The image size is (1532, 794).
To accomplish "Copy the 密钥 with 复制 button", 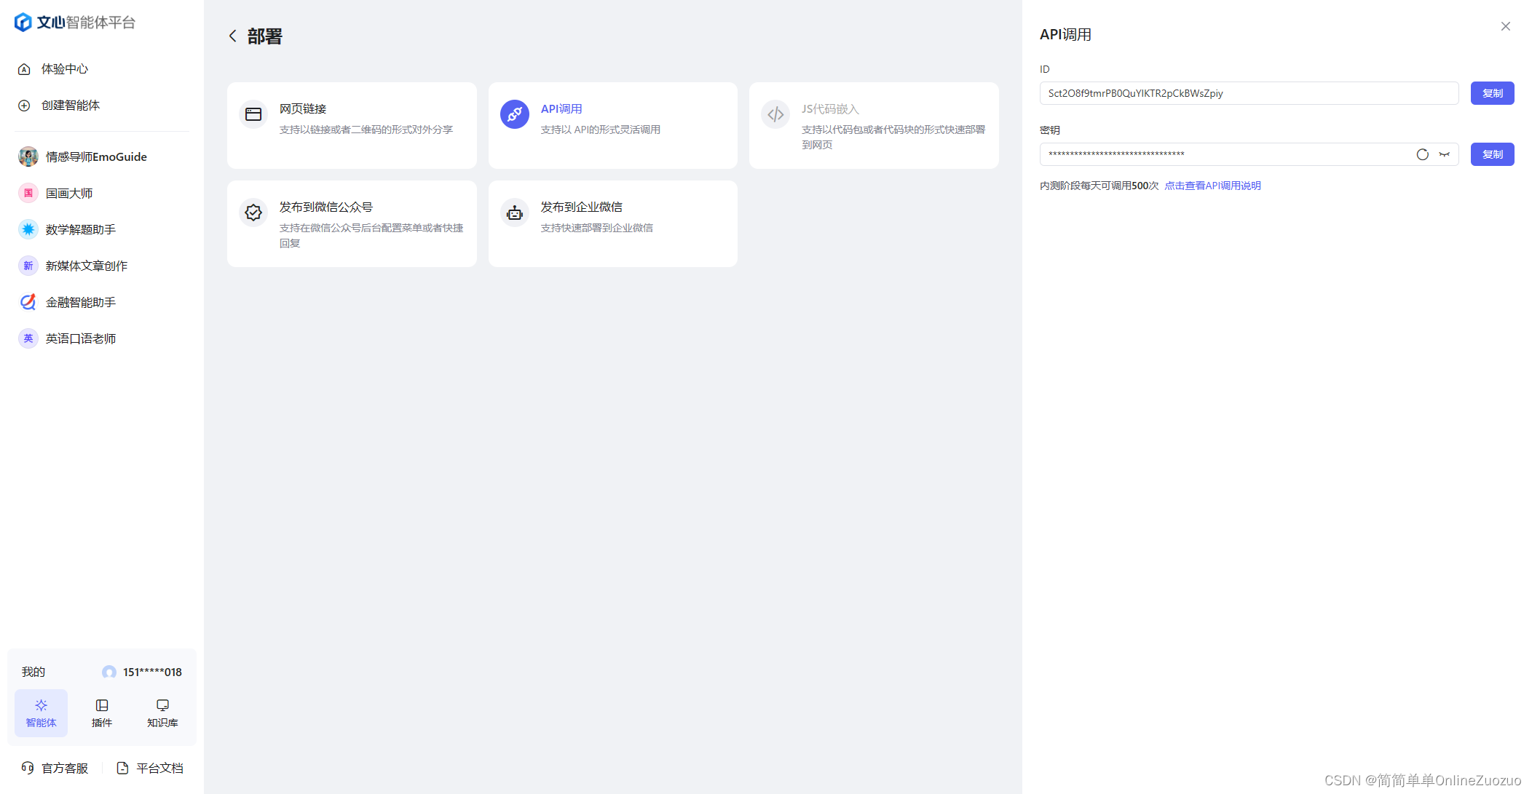I will (1492, 154).
